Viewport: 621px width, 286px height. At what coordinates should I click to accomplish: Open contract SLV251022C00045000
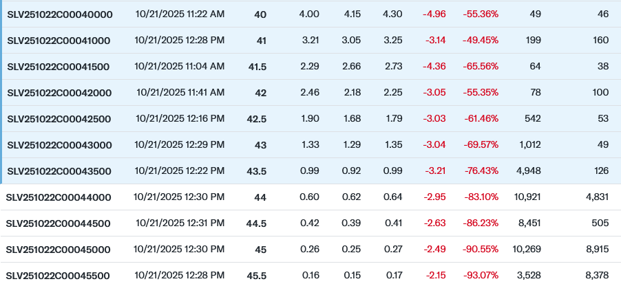58,250
